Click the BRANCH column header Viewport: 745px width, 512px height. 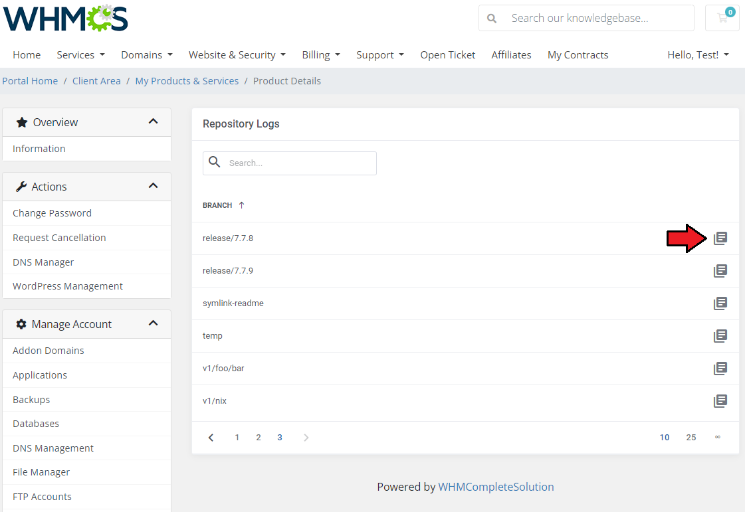click(217, 205)
